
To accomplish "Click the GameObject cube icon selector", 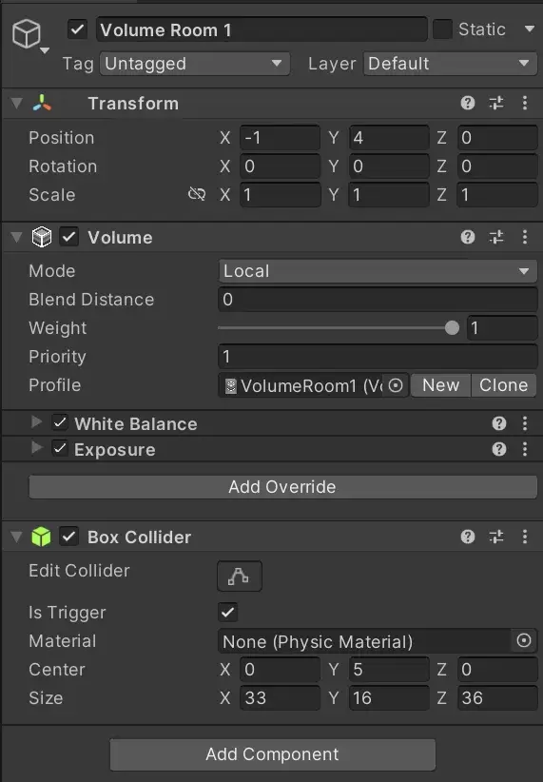I will coord(29,35).
